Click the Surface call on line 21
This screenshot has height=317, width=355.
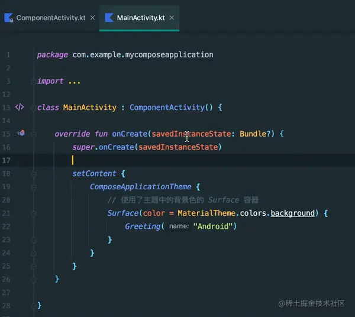(x=122, y=213)
